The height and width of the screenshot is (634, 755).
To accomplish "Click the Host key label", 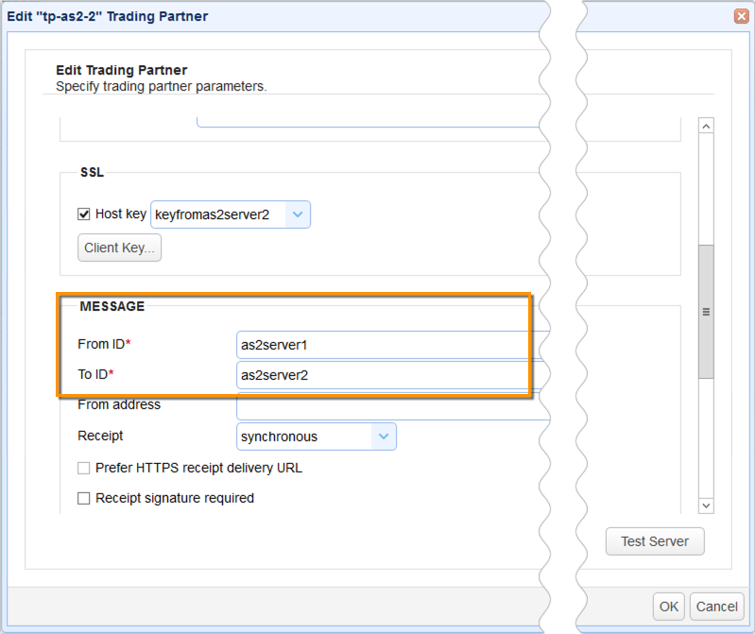I will tap(121, 214).
